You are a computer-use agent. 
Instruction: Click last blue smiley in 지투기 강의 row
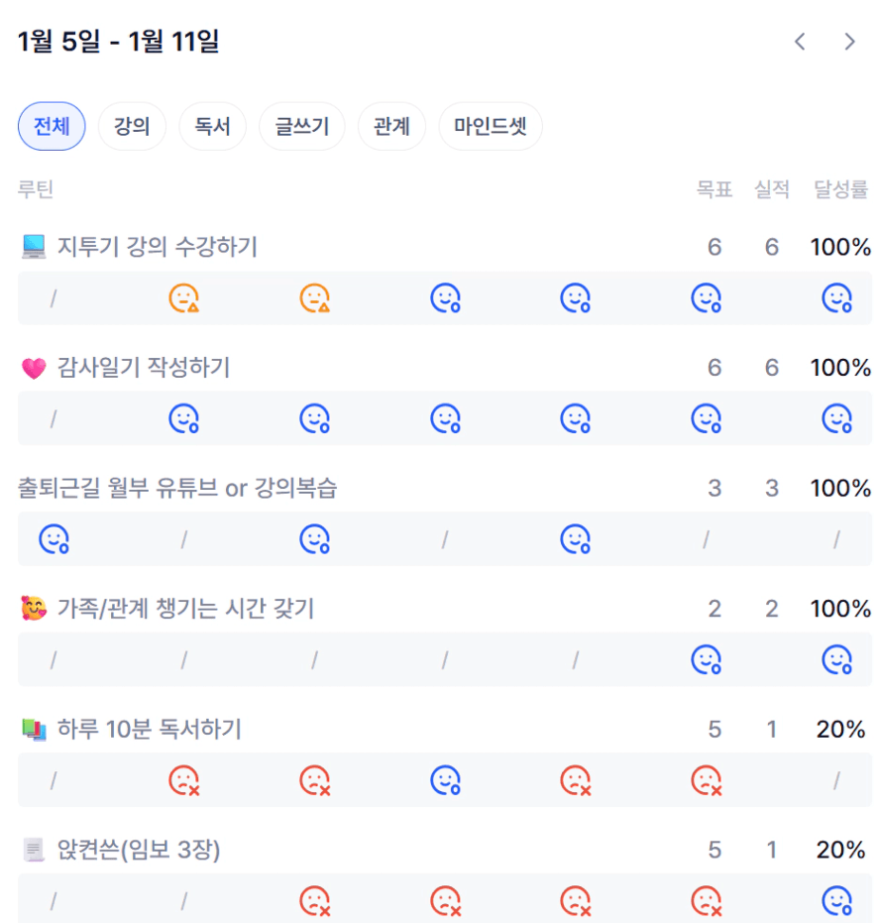[x=836, y=298]
